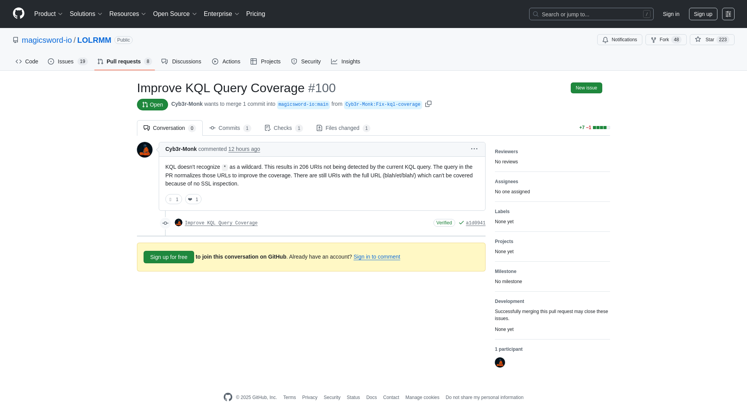Select the Commits tab
This screenshot has width=747, height=420.
230,128
